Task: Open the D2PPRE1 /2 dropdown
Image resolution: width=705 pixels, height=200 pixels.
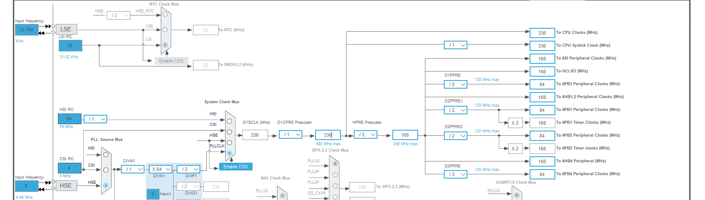Action: (x=455, y=110)
